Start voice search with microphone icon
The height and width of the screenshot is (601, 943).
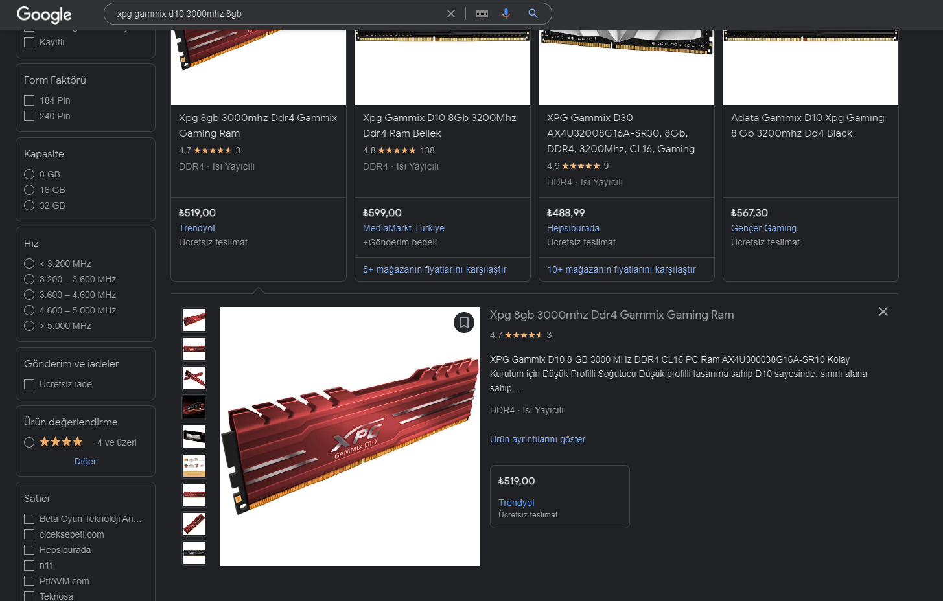(x=506, y=14)
